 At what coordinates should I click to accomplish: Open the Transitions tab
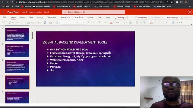[52, 17]
